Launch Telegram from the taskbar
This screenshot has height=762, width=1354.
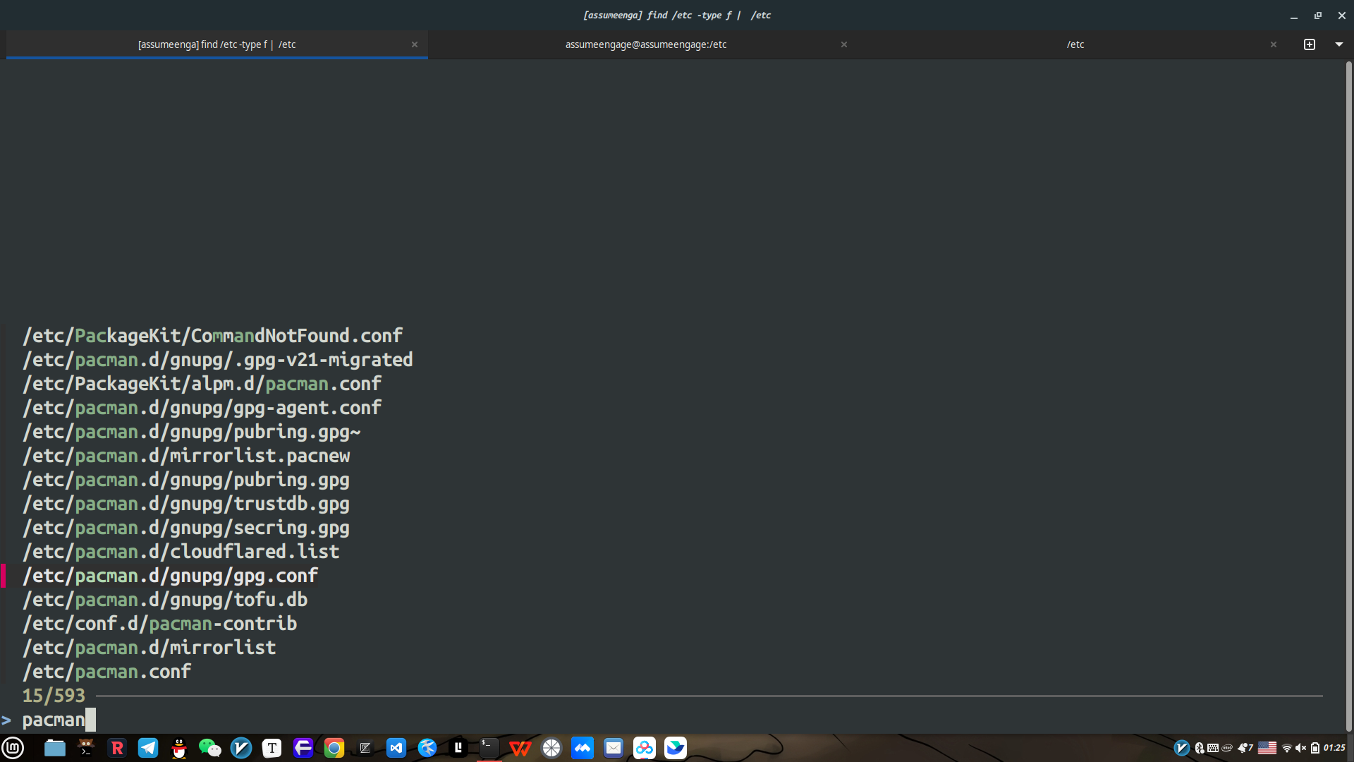(148, 748)
